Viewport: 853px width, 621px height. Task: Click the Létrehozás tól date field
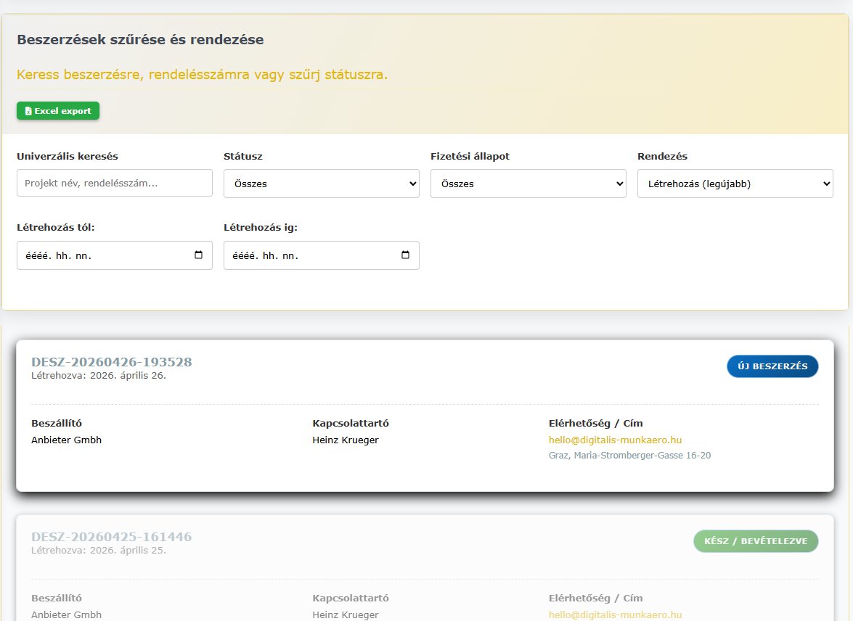click(x=102, y=255)
